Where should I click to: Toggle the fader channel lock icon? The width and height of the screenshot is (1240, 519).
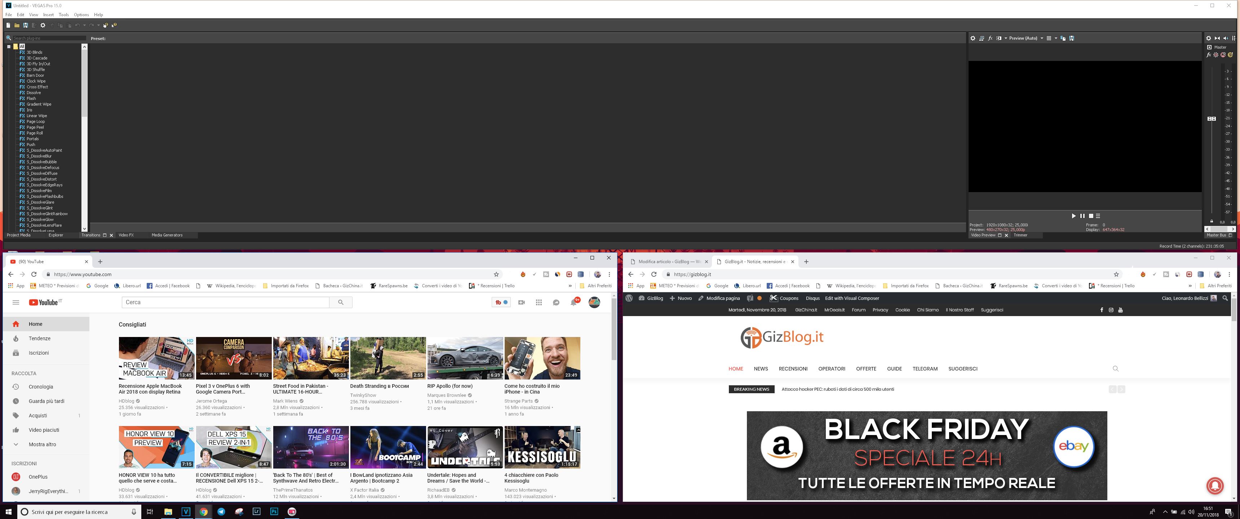[1212, 221]
